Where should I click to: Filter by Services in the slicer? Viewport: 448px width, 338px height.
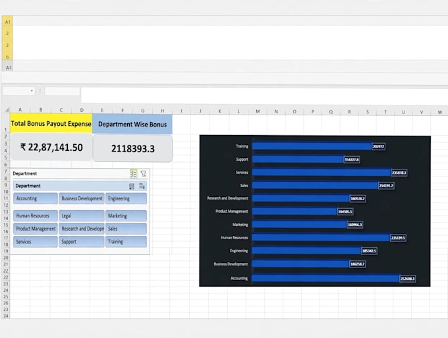tap(36, 241)
